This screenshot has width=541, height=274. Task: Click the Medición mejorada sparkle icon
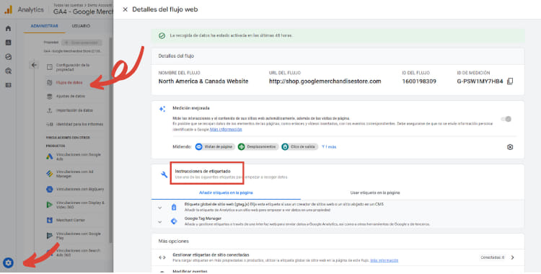pyautogui.click(x=162, y=109)
